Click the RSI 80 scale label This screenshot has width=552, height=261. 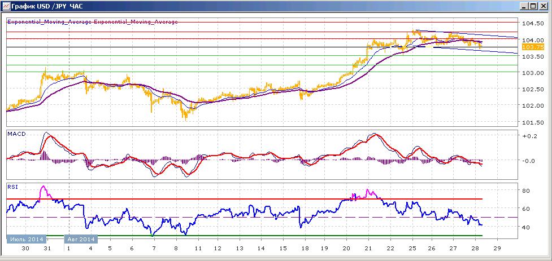coord(527,191)
